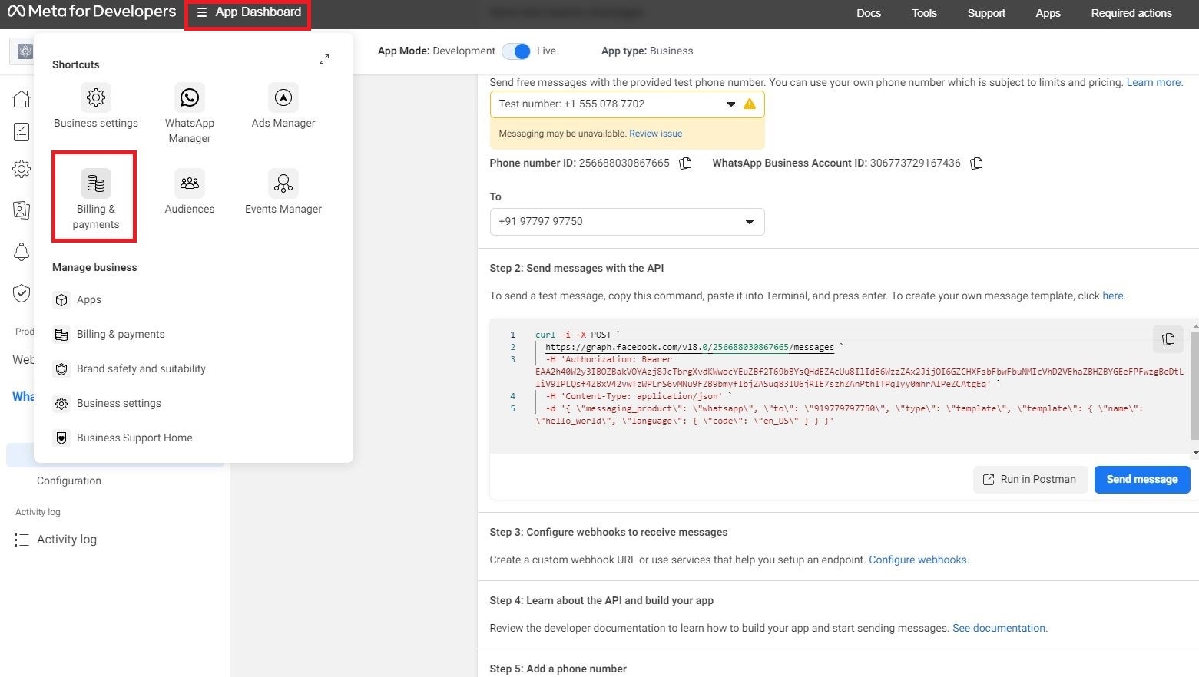Click the Brand safety shield icon
1199x677 pixels.
61,369
